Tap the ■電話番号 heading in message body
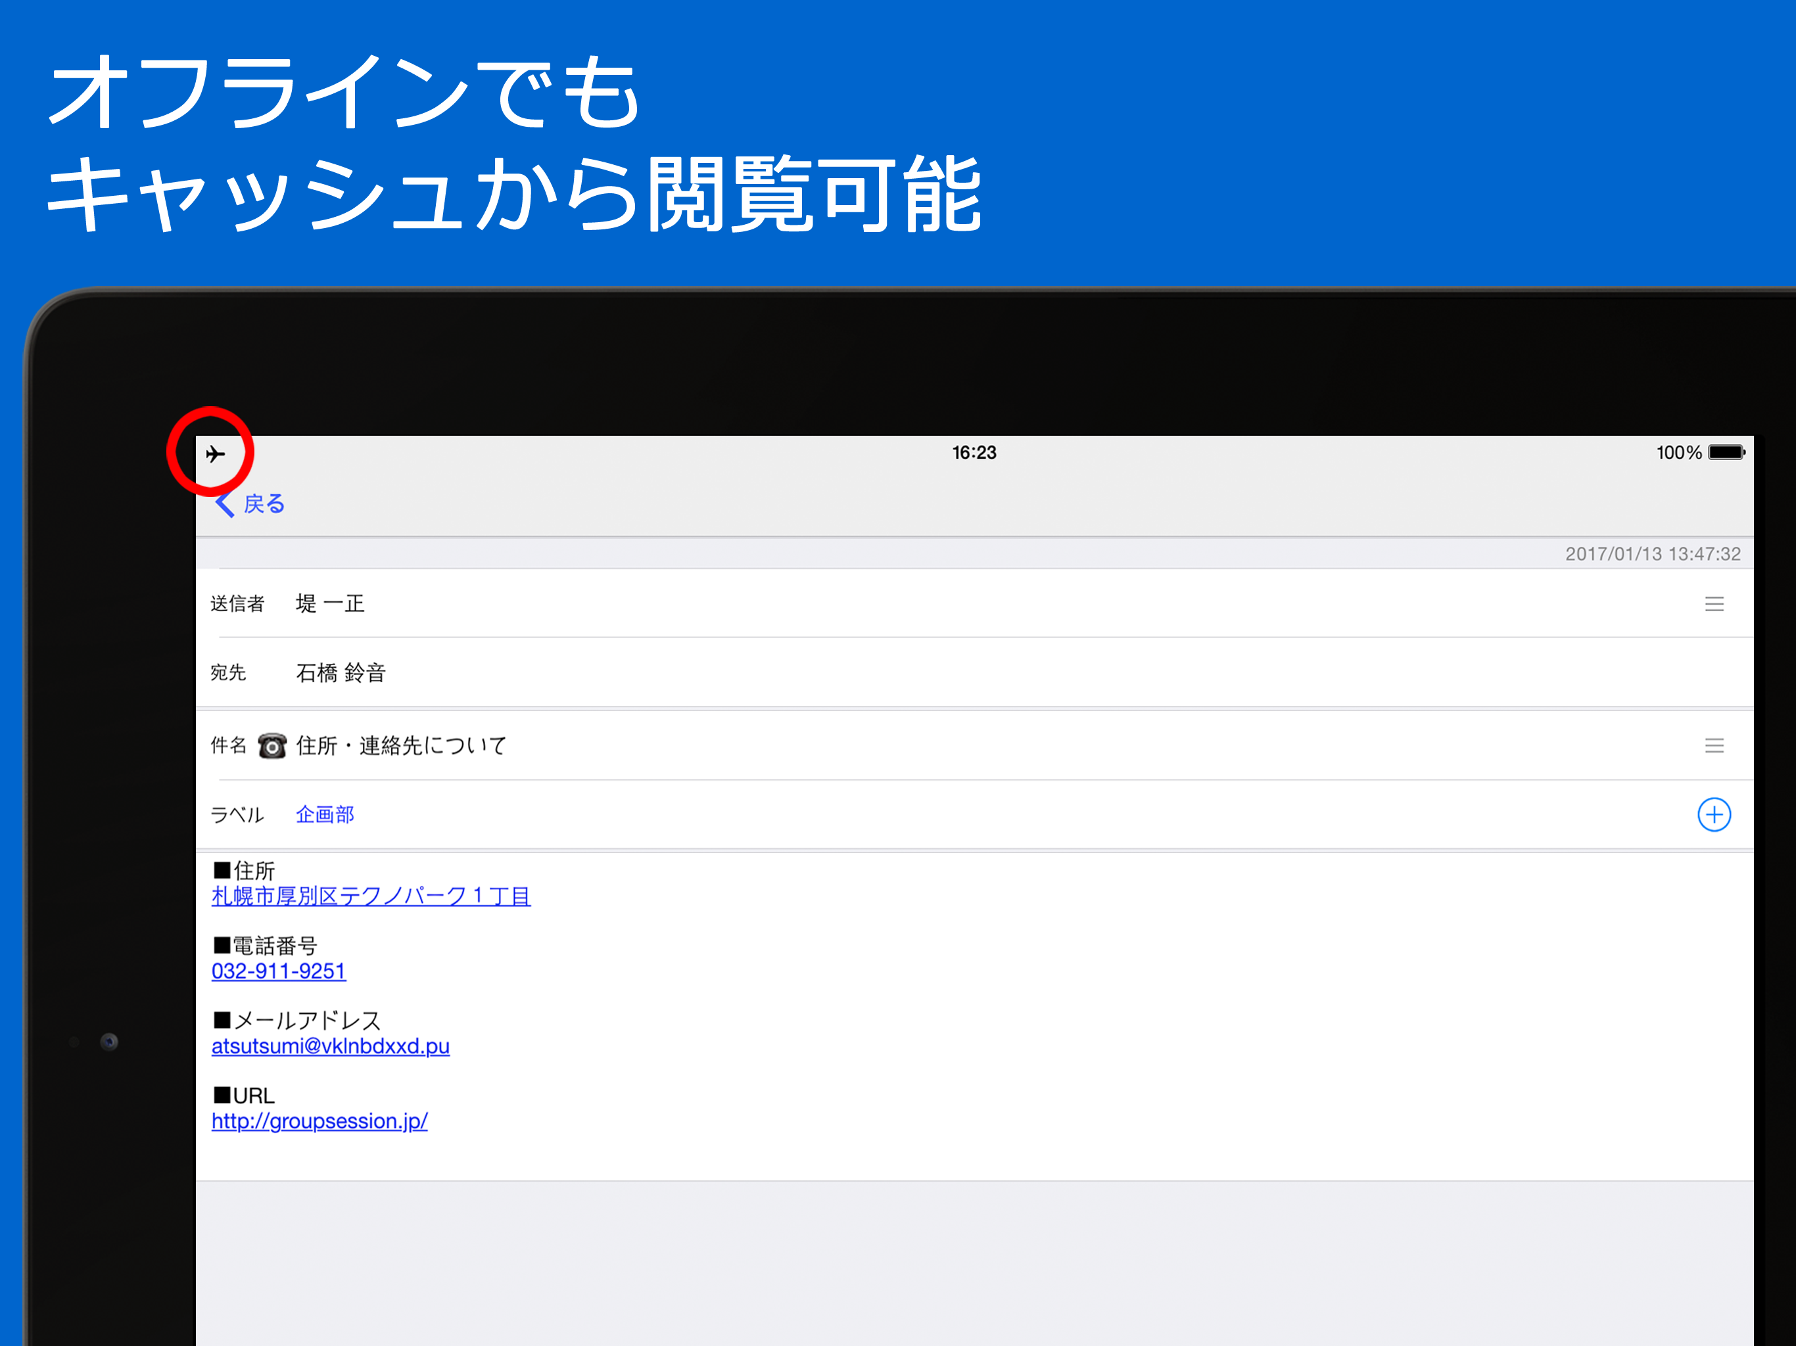Image resolution: width=1796 pixels, height=1346 pixels. [265, 946]
